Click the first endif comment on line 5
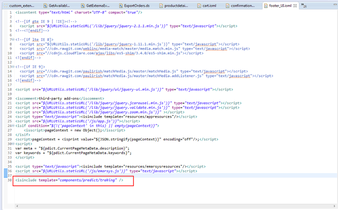This screenshot has width=338, height=210. pos(32,31)
